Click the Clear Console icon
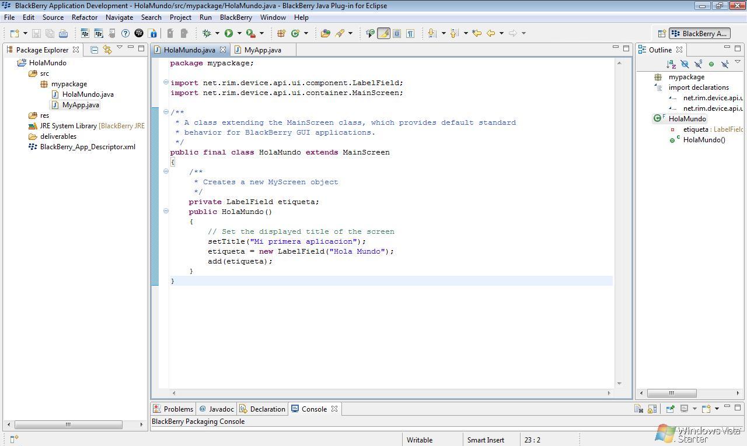Screen dimensions: 747x446 [638, 409]
